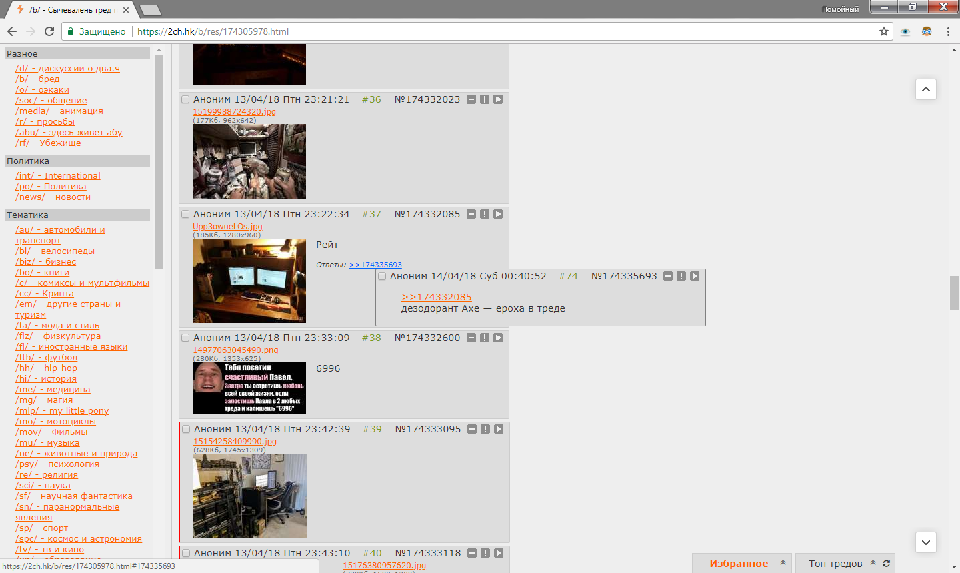
Task: Click the eye extension icon in the toolbar
Action: pyautogui.click(x=905, y=31)
